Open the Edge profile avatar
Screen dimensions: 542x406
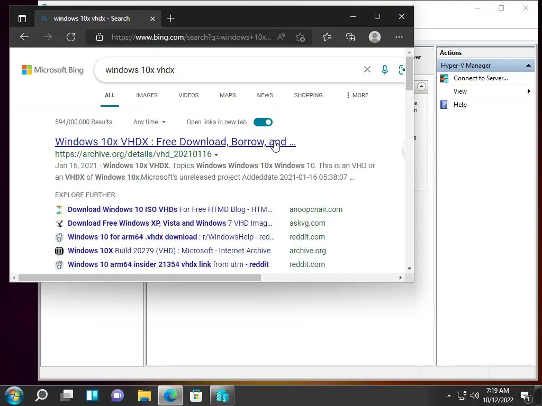coord(375,37)
